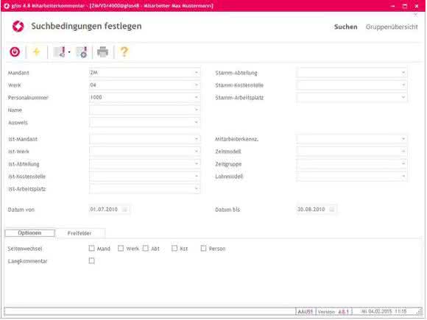Expand the Ist-Abteilung dropdown
This screenshot has width=427, height=320.
tap(197, 163)
